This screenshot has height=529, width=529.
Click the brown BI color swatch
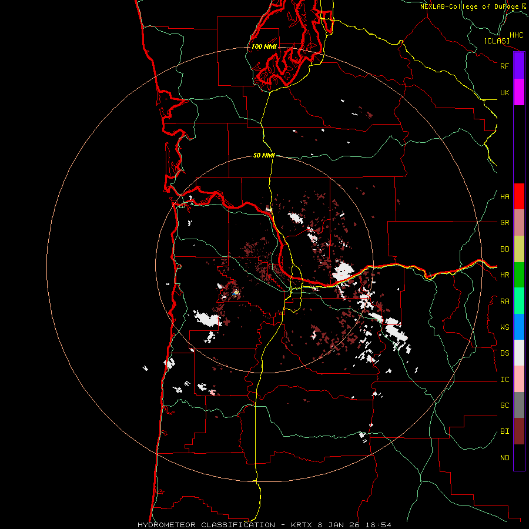coord(519,431)
